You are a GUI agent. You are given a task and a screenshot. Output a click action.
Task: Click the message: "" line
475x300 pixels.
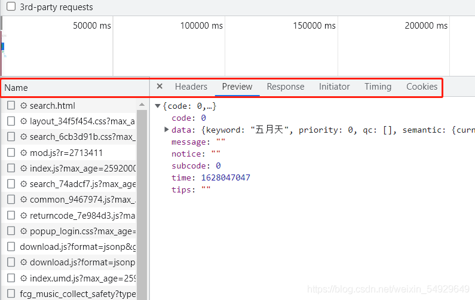tap(198, 142)
